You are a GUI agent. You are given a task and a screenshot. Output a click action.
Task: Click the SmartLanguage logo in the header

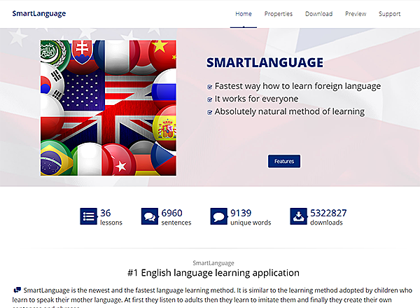click(38, 13)
